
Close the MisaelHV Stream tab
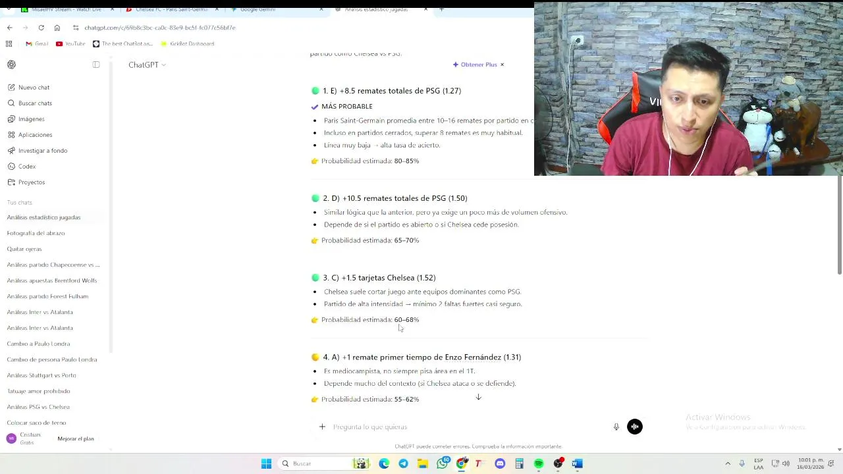click(x=113, y=9)
